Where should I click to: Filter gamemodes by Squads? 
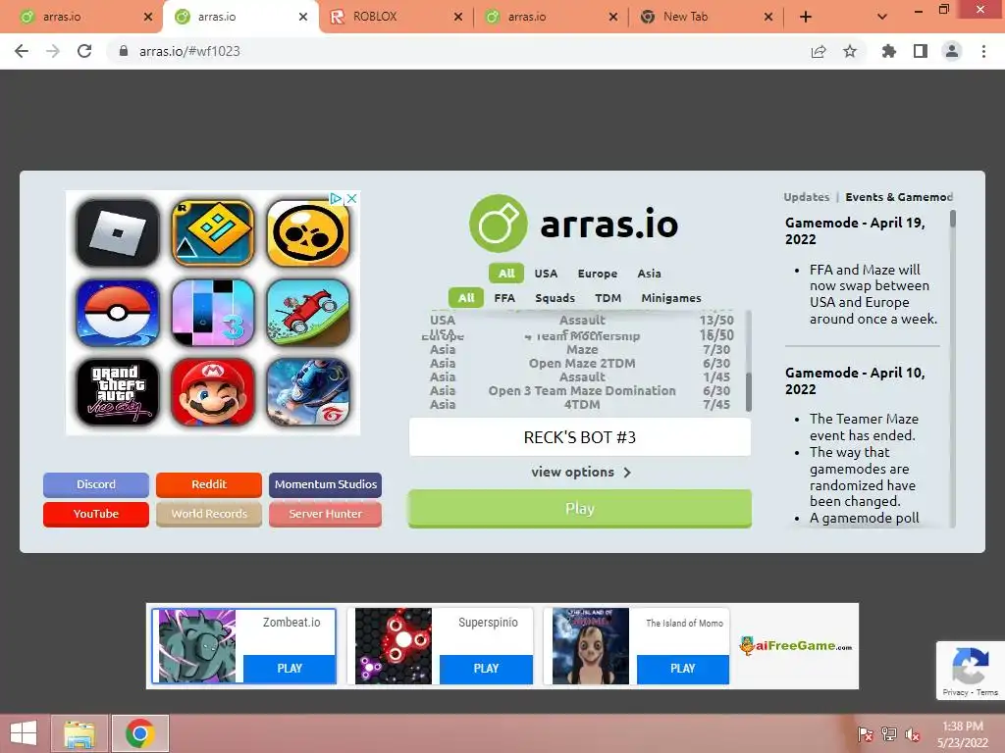tap(555, 298)
